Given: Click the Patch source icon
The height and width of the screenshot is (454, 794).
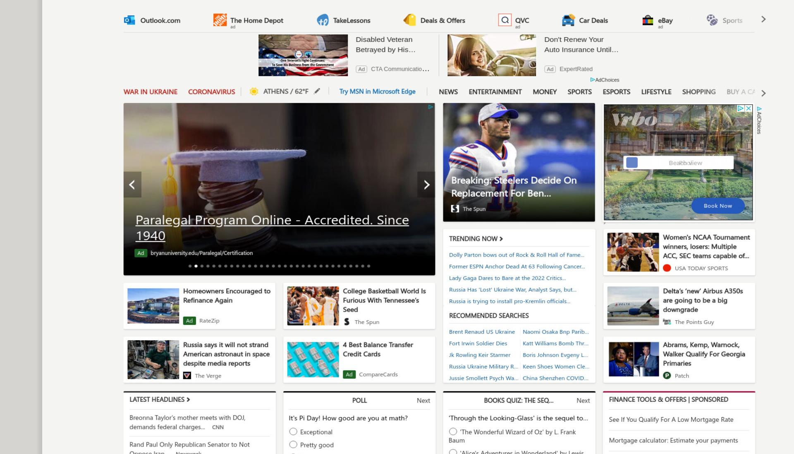Looking at the screenshot, I should 667,375.
